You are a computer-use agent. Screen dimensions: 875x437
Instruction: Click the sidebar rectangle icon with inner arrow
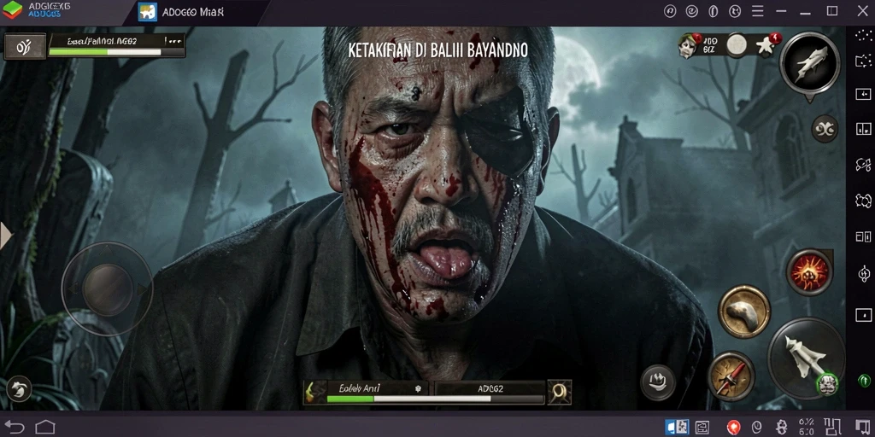coord(863,94)
